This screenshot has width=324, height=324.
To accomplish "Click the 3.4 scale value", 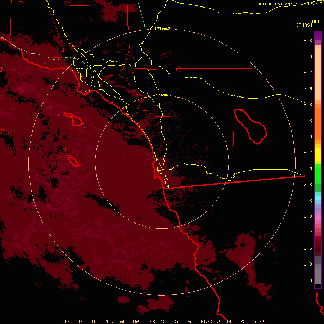I will (x=308, y=168).
